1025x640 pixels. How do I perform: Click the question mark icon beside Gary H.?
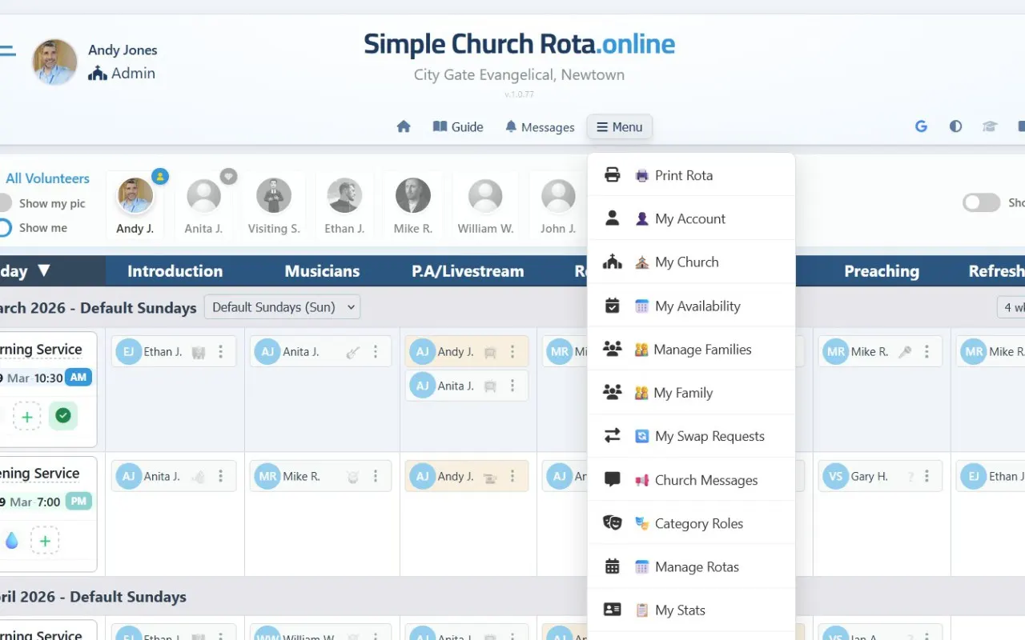910,476
